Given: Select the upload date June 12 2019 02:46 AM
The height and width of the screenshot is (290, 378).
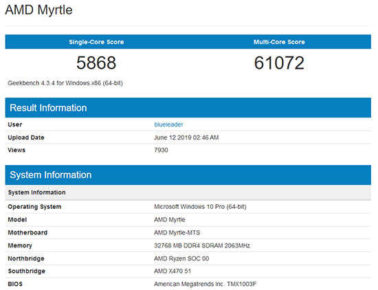Looking at the screenshot, I should click(x=186, y=137).
